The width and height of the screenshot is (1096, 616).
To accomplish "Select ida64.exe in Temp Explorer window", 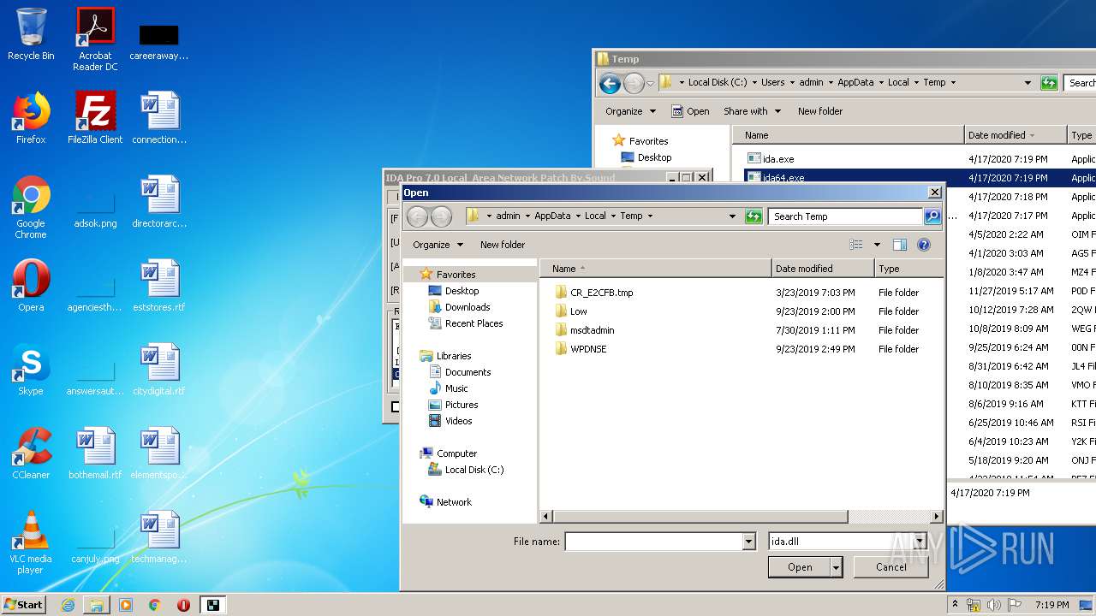I will coord(776,178).
